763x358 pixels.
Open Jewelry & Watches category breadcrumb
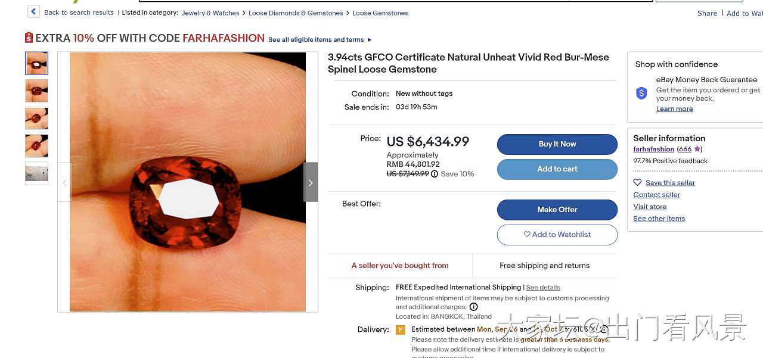pos(210,13)
